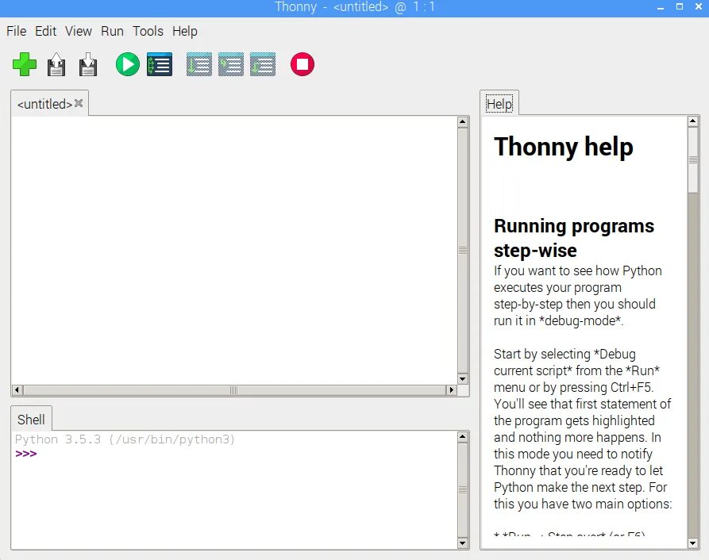Open the File menu

click(17, 31)
